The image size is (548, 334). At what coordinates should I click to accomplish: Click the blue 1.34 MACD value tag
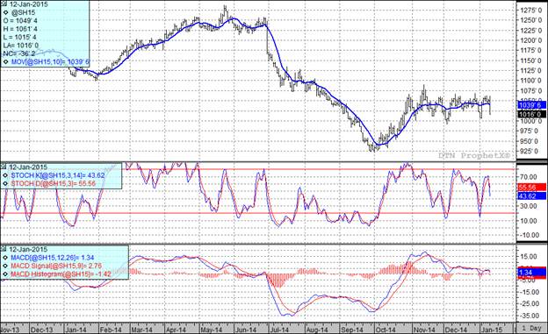(x=531, y=273)
